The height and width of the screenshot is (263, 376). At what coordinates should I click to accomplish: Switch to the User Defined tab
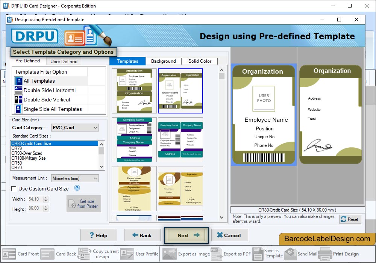(x=64, y=61)
